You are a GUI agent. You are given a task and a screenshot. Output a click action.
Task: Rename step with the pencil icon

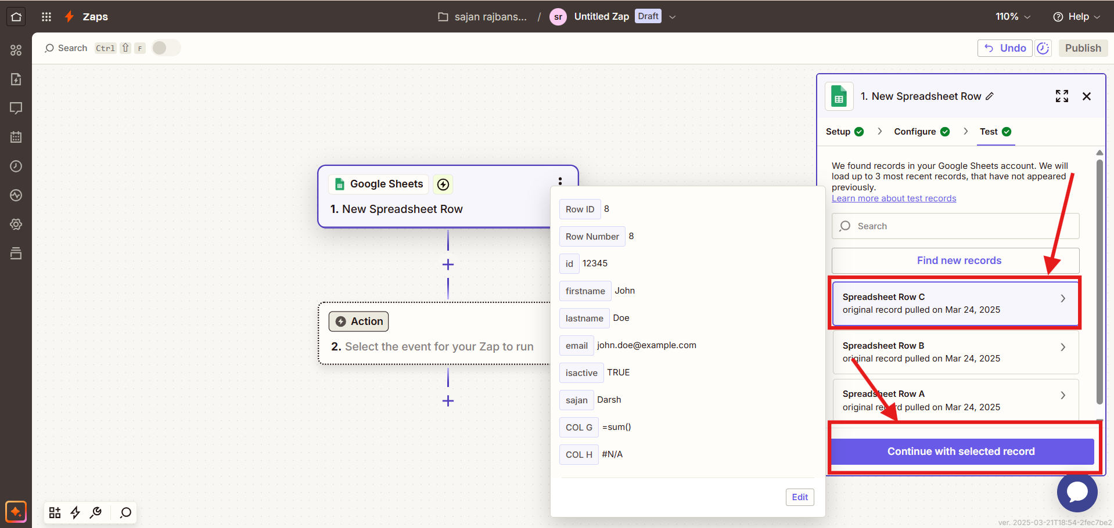click(990, 96)
